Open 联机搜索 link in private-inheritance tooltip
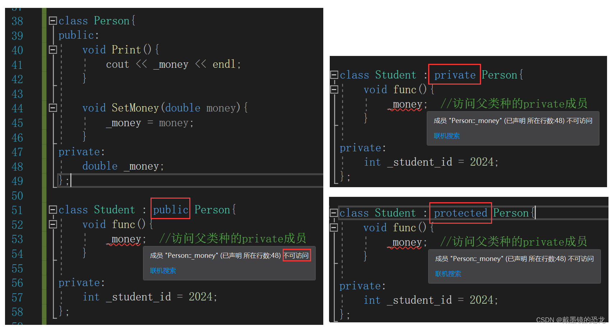Screen dimensions: 611x327 click(x=446, y=136)
